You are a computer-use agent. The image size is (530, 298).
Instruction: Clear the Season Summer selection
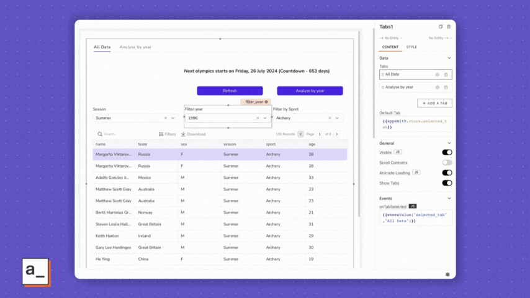click(166, 118)
